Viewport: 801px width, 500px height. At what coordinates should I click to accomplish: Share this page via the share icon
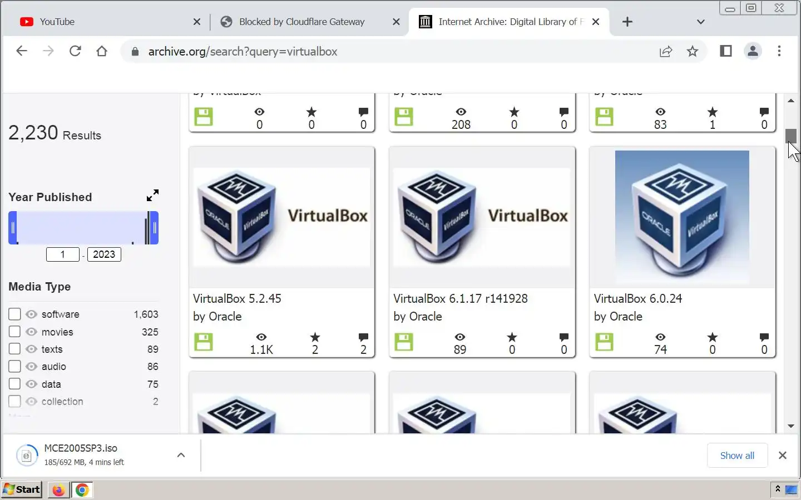pos(666,52)
